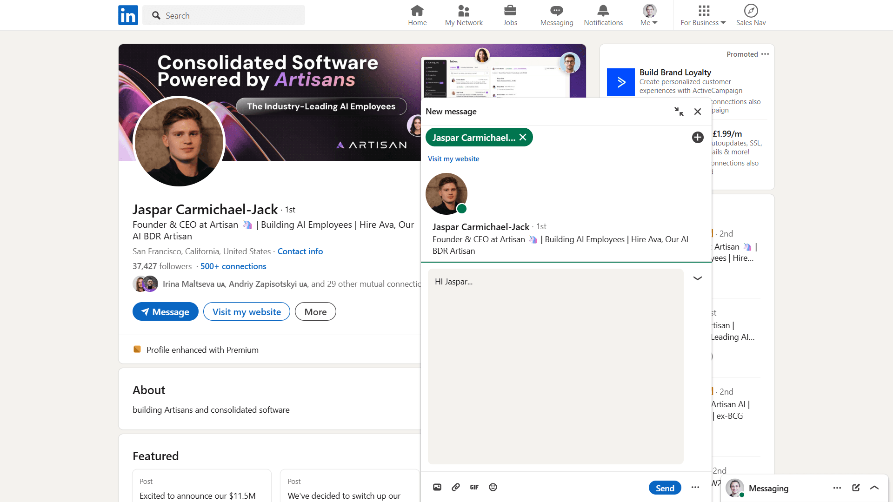Open the Me dropdown menu
This screenshot has width=893, height=502.
tap(649, 15)
